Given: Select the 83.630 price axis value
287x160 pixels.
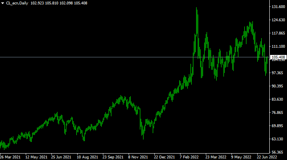Looking at the screenshot, I should pos(277,99).
